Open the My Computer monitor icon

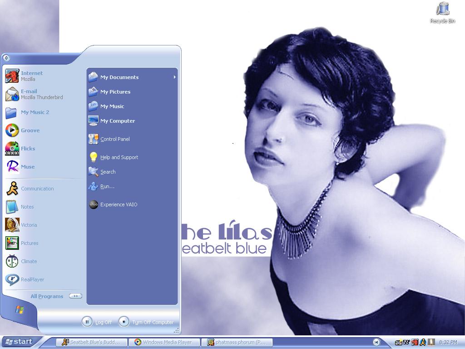93,121
